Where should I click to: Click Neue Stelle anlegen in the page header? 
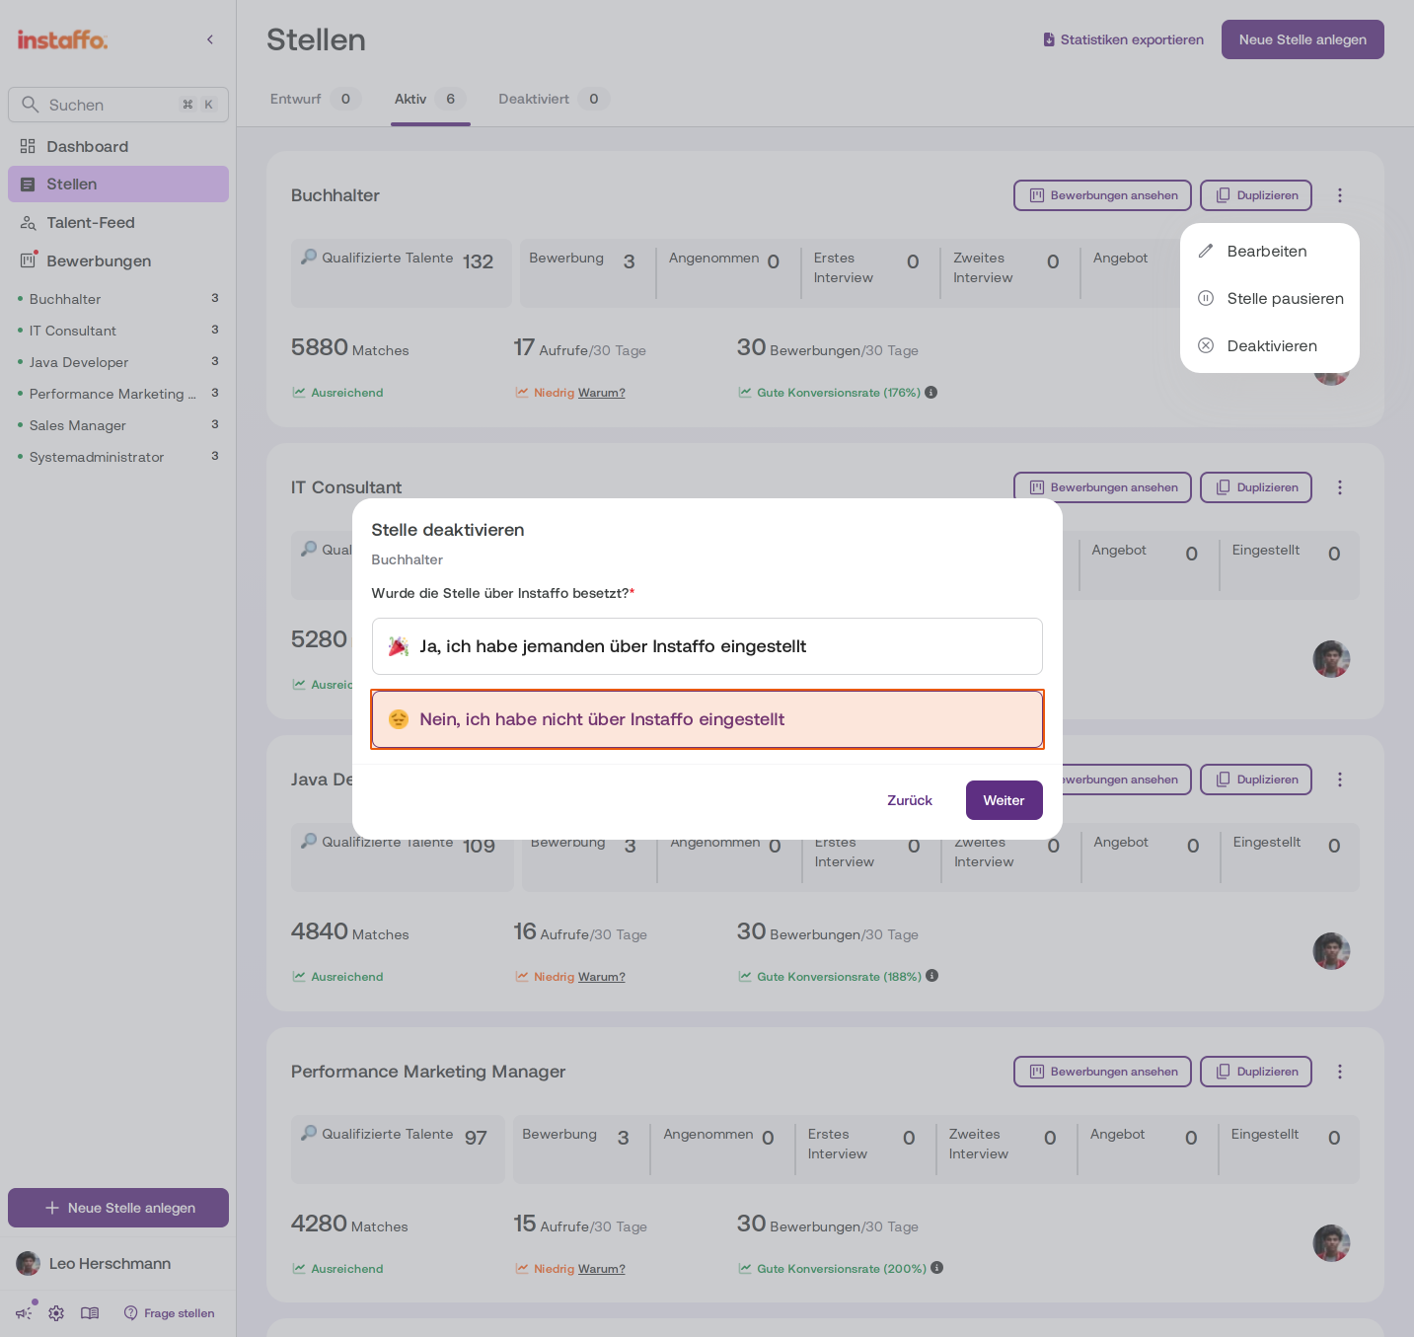pyautogui.click(x=1302, y=39)
